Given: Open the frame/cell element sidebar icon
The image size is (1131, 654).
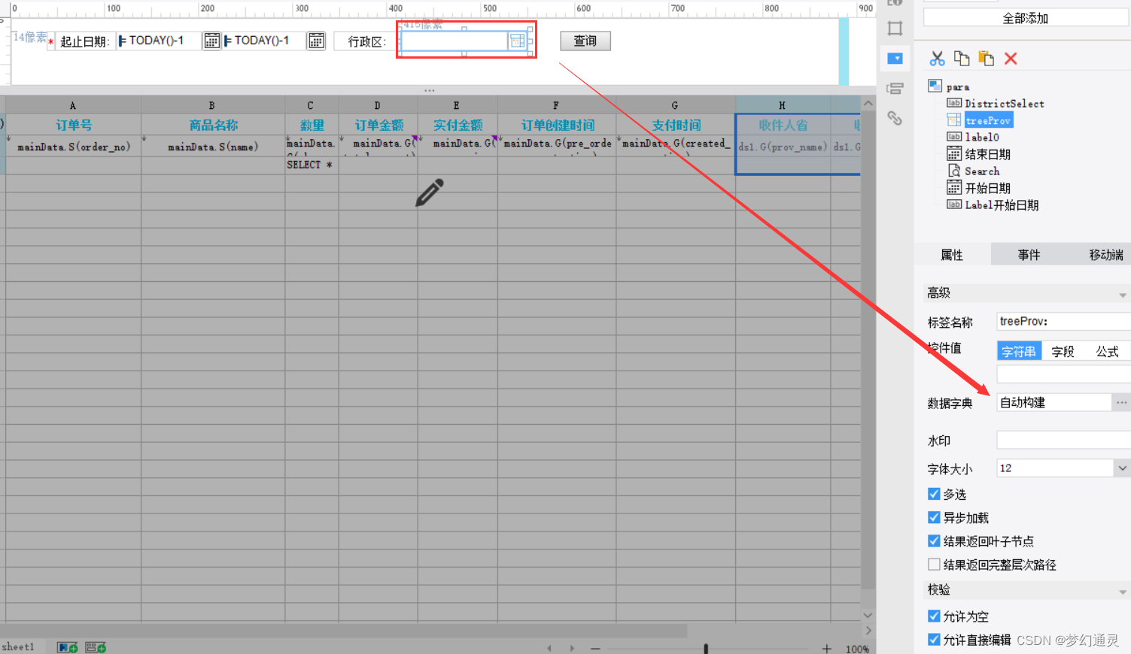Looking at the screenshot, I should [895, 29].
